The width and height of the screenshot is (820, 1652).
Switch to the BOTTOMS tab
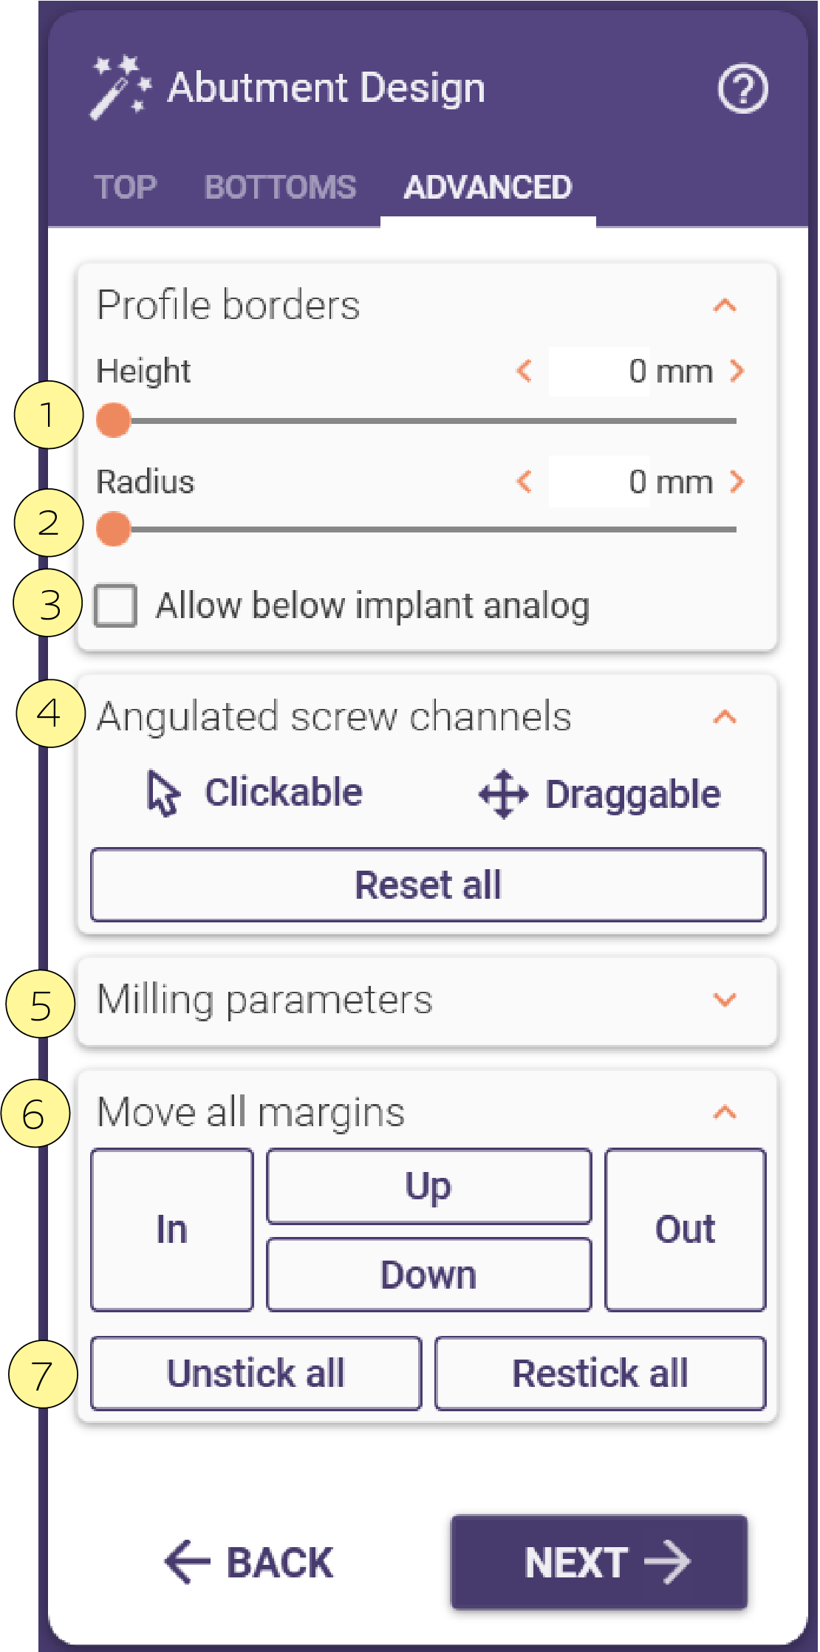pyautogui.click(x=281, y=188)
